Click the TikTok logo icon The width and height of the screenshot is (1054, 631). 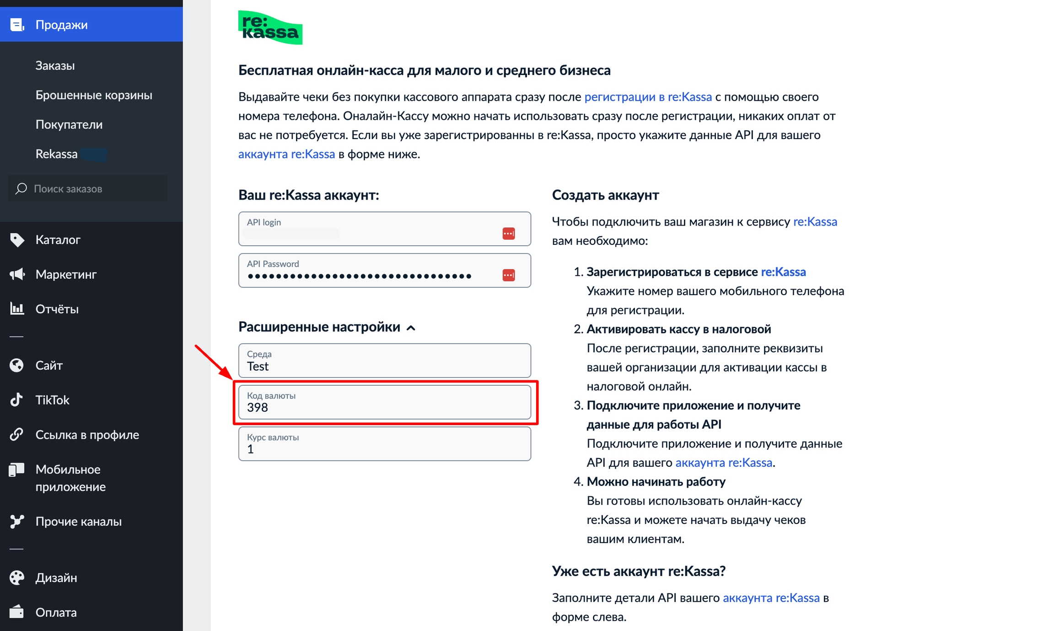point(17,400)
